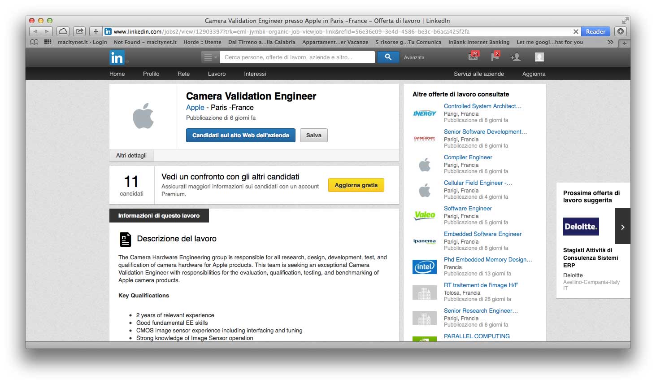This screenshot has width=656, height=384.
Task: Open the add connections person icon
Action: pyautogui.click(x=516, y=57)
